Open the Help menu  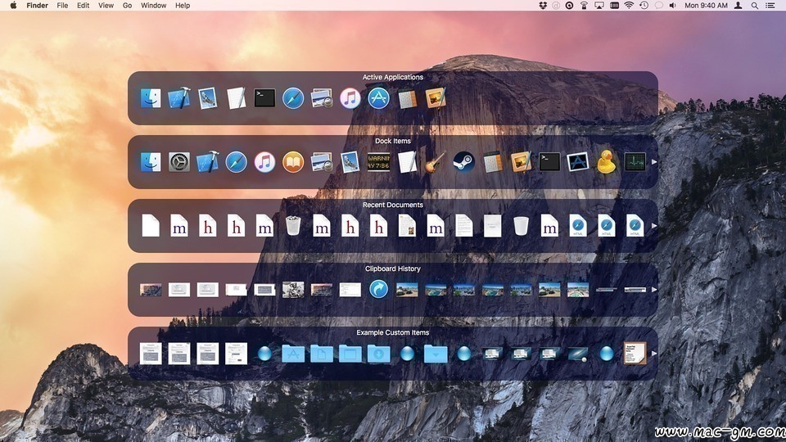tap(183, 6)
